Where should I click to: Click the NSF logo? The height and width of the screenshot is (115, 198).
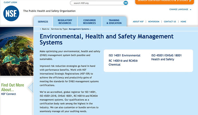(11, 13)
